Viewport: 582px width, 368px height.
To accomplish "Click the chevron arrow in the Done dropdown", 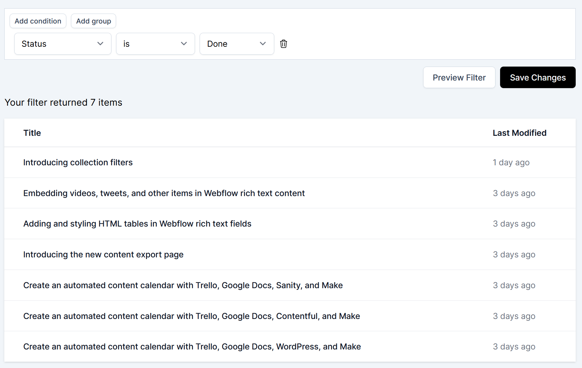I will tap(263, 44).
